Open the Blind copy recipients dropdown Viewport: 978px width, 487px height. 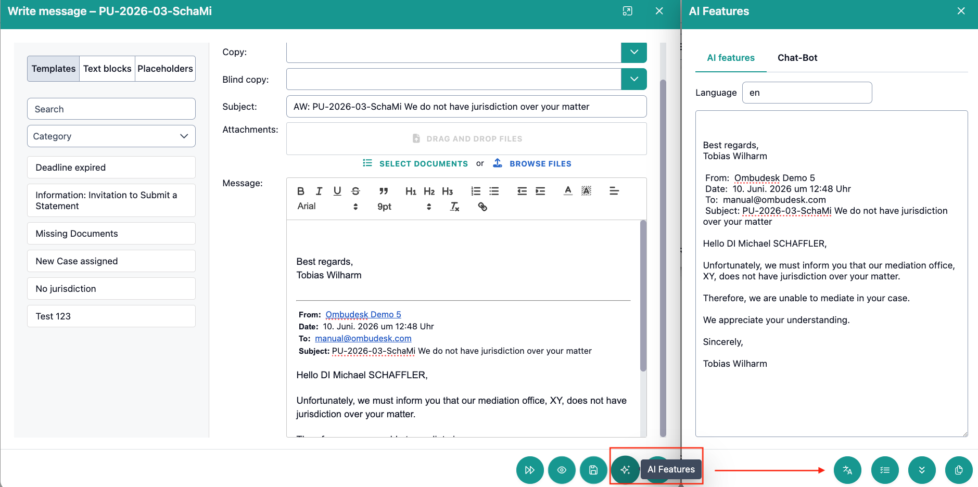pyautogui.click(x=634, y=79)
